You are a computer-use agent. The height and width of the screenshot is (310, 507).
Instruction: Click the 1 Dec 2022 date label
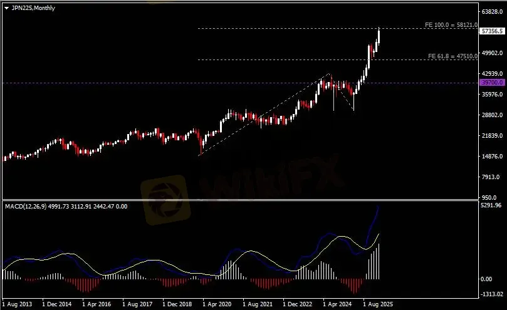point(298,304)
